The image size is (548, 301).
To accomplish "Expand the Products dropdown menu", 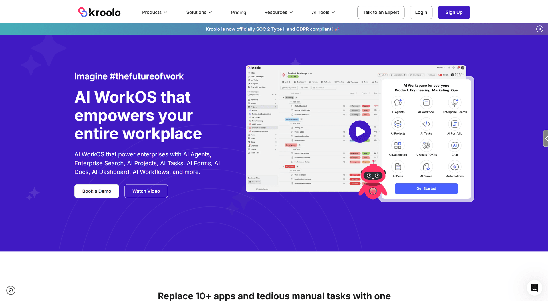I will click(x=155, y=12).
